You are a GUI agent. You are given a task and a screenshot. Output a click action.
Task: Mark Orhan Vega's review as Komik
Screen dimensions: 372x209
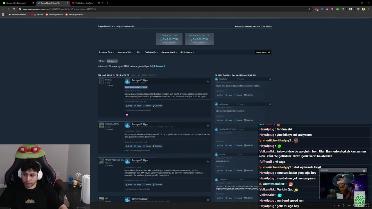click(x=147, y=185)
